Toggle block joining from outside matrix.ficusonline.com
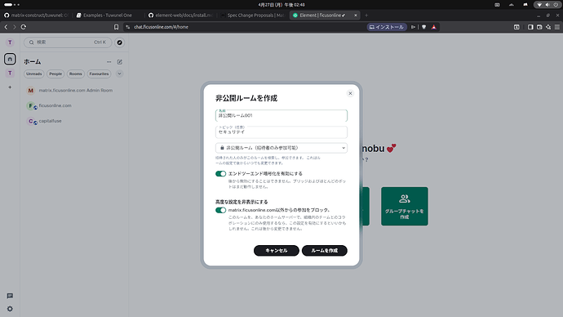The width and height of the screenshot is (563, 317). pos(220,210)
